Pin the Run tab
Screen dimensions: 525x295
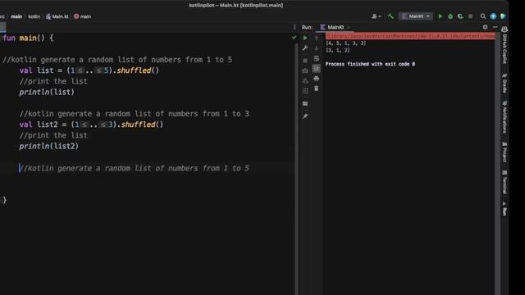(x=305, y=116)
